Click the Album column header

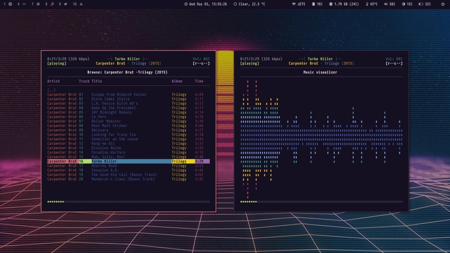tap(177, 81)
